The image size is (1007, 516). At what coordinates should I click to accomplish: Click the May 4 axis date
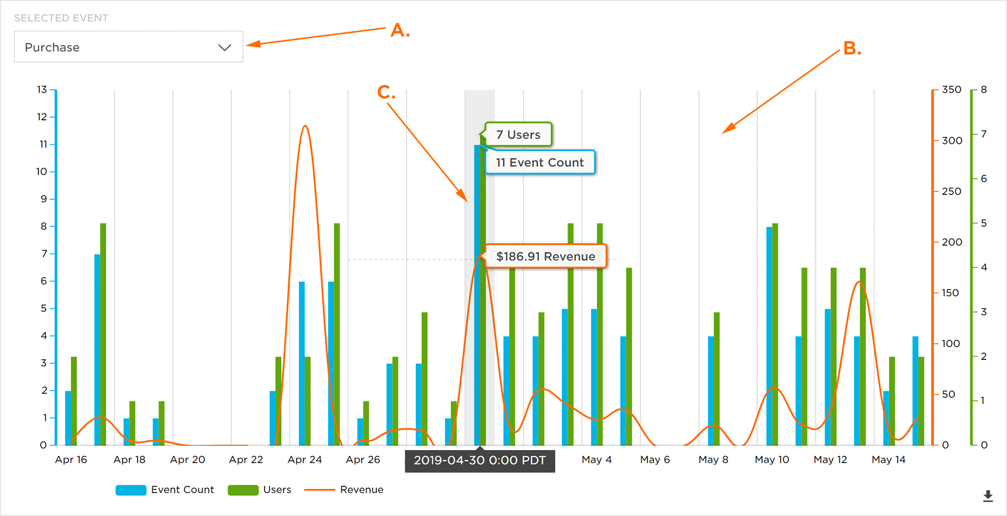click(597, 460)
